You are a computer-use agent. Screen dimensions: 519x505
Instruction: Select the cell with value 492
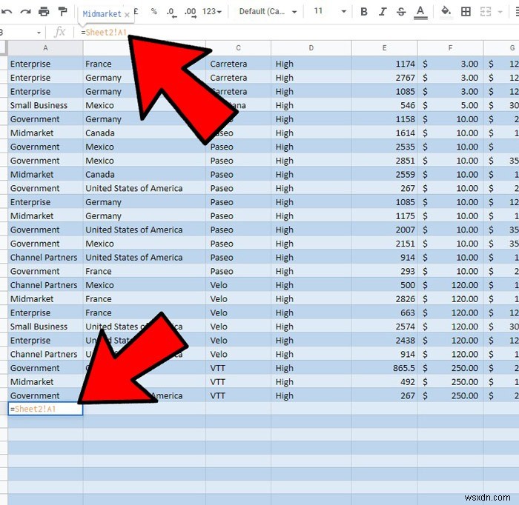coord(384,382)
